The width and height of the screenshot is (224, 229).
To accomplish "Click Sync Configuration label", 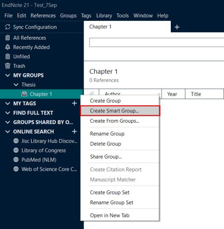I will [35, 27].
